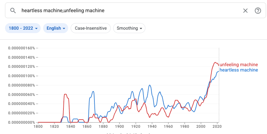Click the 0.000000160% y-axis label
Screen dimensions: 267x134
pos(21,48)
